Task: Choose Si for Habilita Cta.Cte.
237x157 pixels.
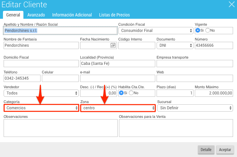Action: pos(121,93)
